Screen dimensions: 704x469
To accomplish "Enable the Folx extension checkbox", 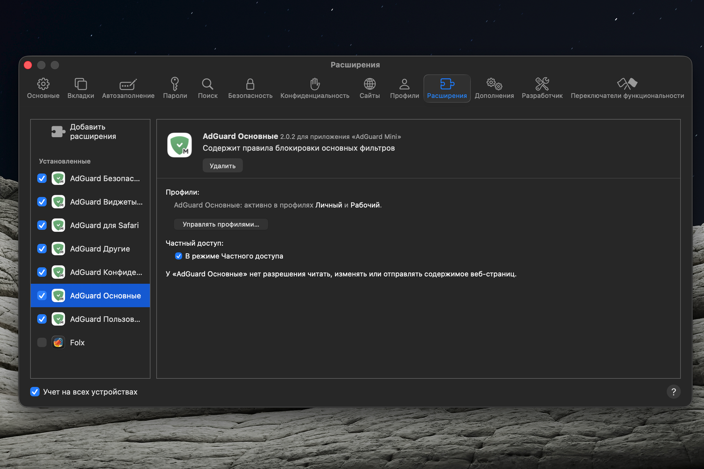I will click(x=42, y=342).
